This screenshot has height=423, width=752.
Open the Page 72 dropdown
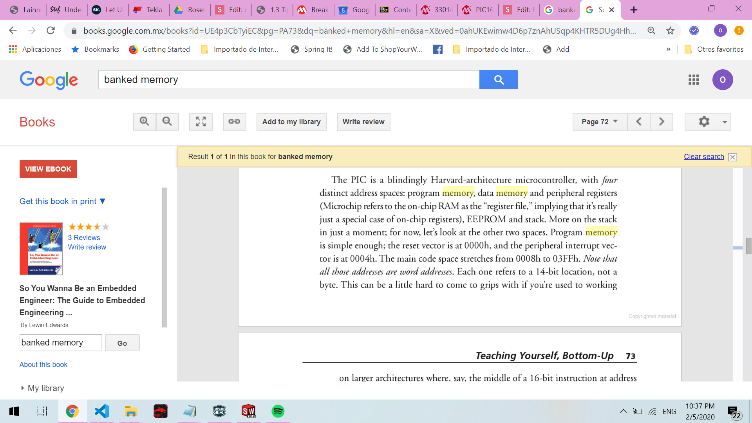(x=600, y=122)
